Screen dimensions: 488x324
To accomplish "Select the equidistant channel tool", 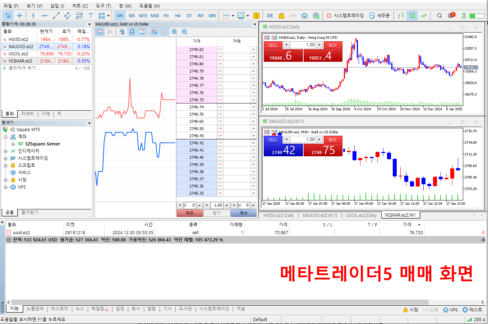I will [x=68, y=15].
